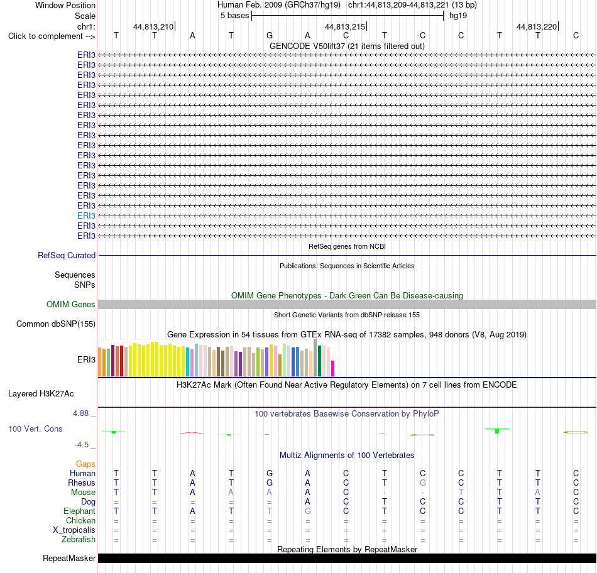Select the Mouse species row label
Image resolution: width=597 pixels, height=573 pixels.
(83, 493)
